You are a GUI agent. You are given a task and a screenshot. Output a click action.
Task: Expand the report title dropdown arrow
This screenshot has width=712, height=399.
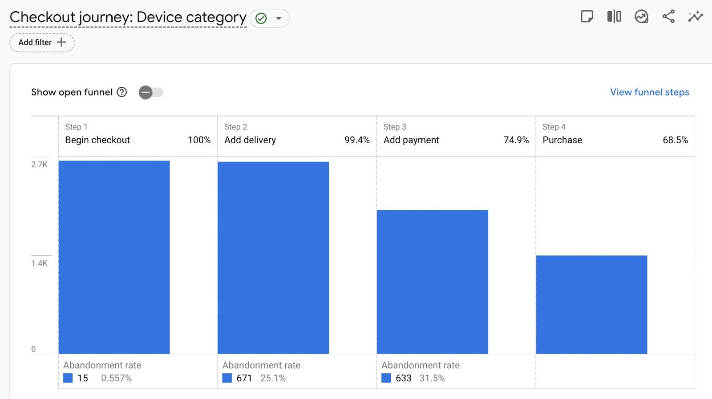(x=279, y=19)
